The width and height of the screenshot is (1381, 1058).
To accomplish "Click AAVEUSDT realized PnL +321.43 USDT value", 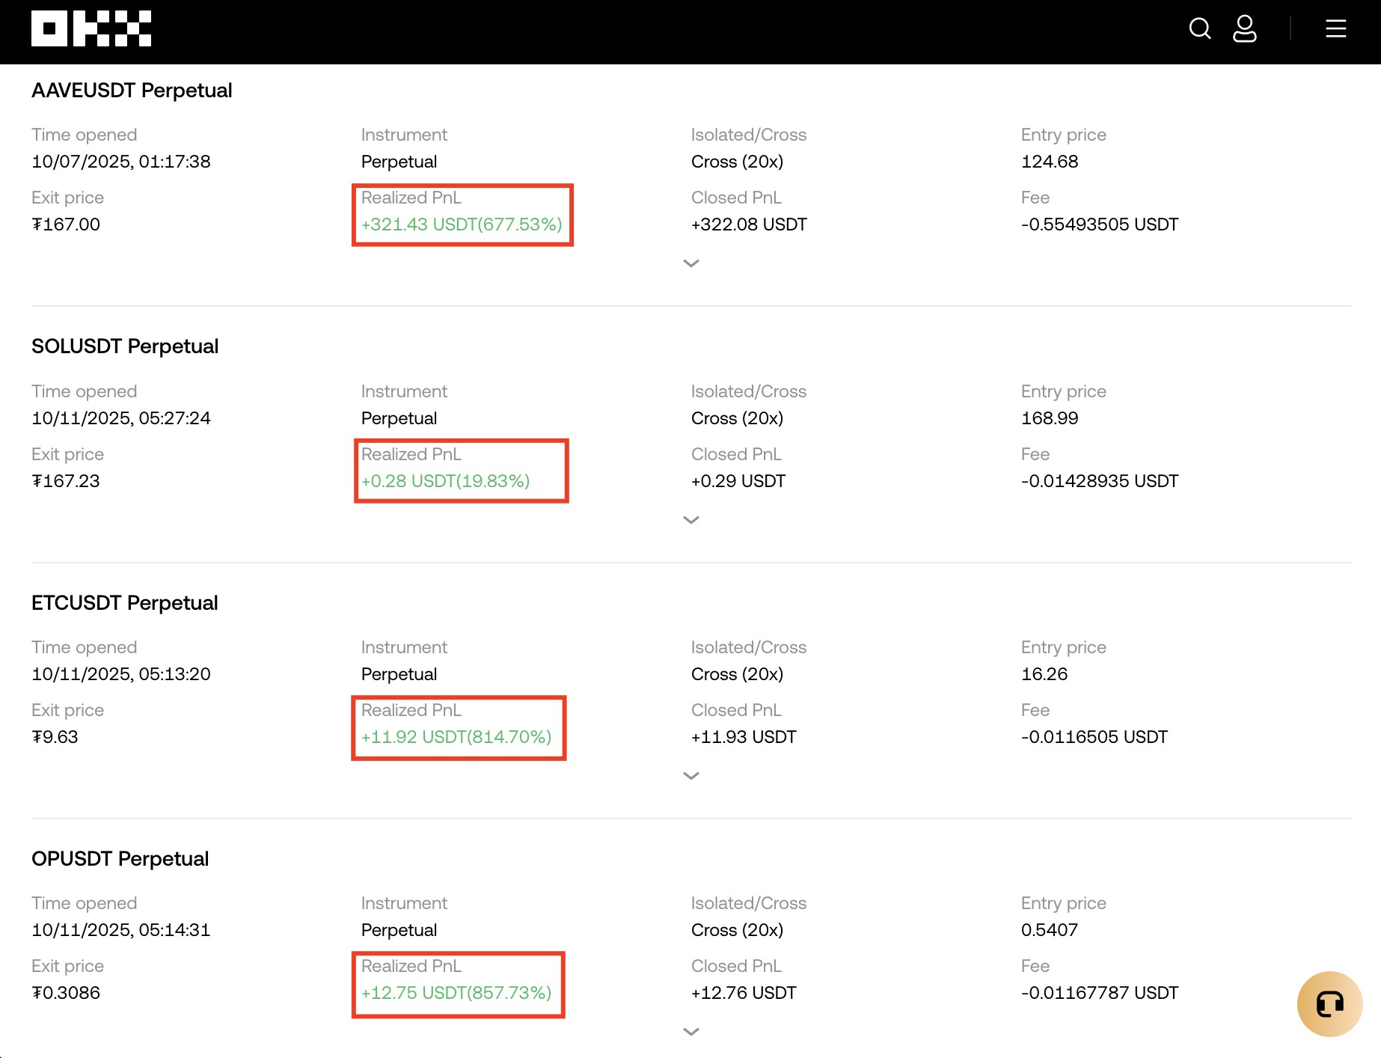I will (461, 224).
